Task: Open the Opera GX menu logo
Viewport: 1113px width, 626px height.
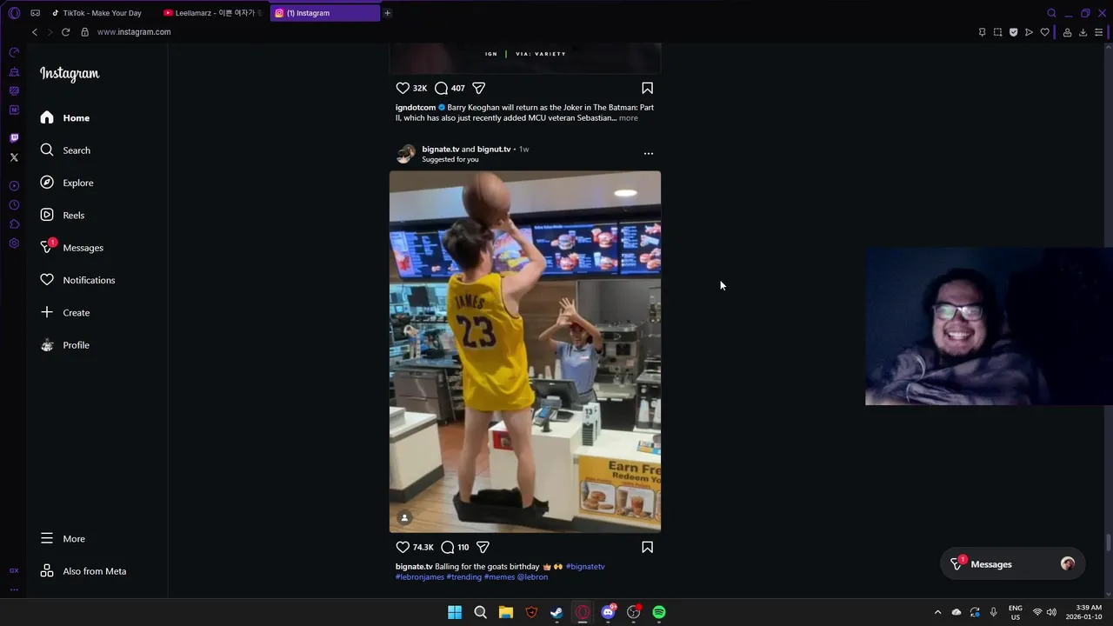Action: [x=14, y=13]
